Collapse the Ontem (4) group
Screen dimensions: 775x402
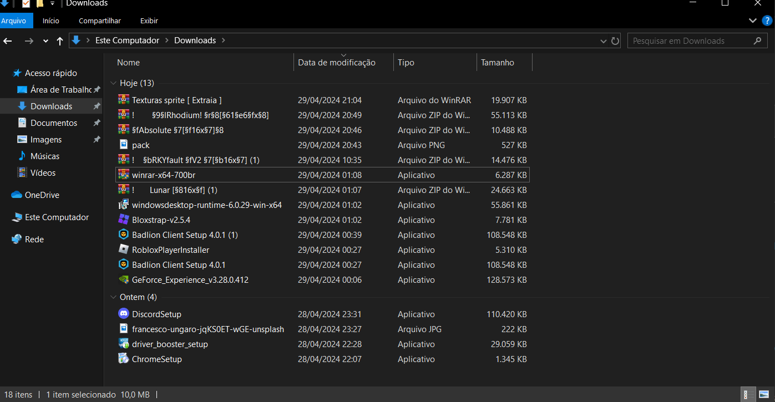pyautogui.click(x=113, y=297)
